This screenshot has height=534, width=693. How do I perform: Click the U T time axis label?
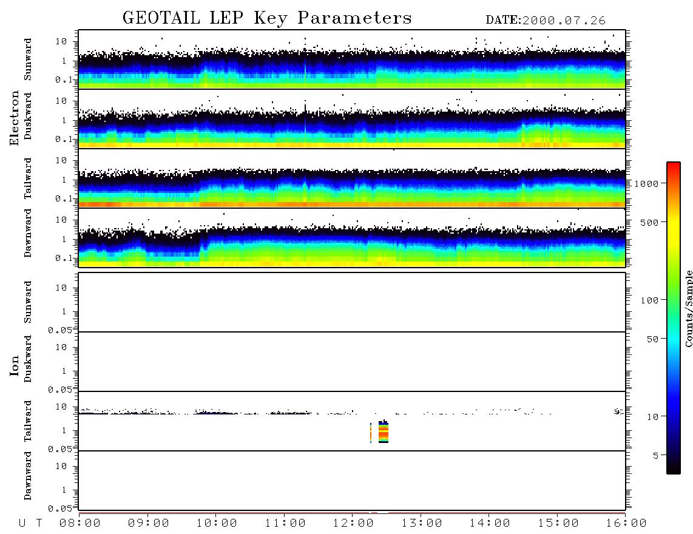tap(30, 523)
